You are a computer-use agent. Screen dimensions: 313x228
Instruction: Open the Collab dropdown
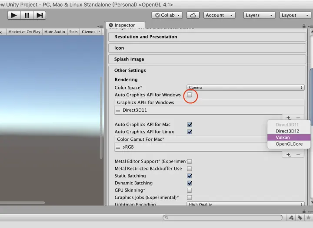[167, 15]
